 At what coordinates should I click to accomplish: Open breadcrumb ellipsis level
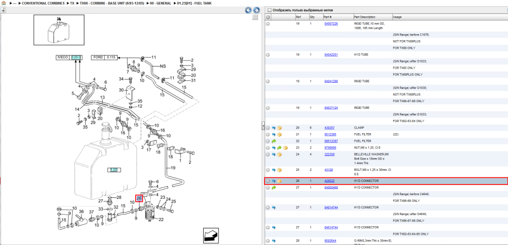[x=15, y=3]
